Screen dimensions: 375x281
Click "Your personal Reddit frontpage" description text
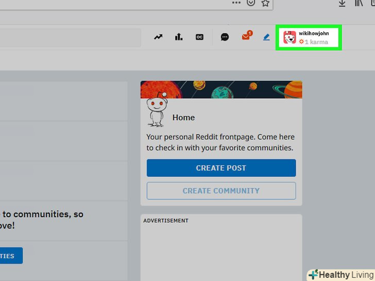220,142
